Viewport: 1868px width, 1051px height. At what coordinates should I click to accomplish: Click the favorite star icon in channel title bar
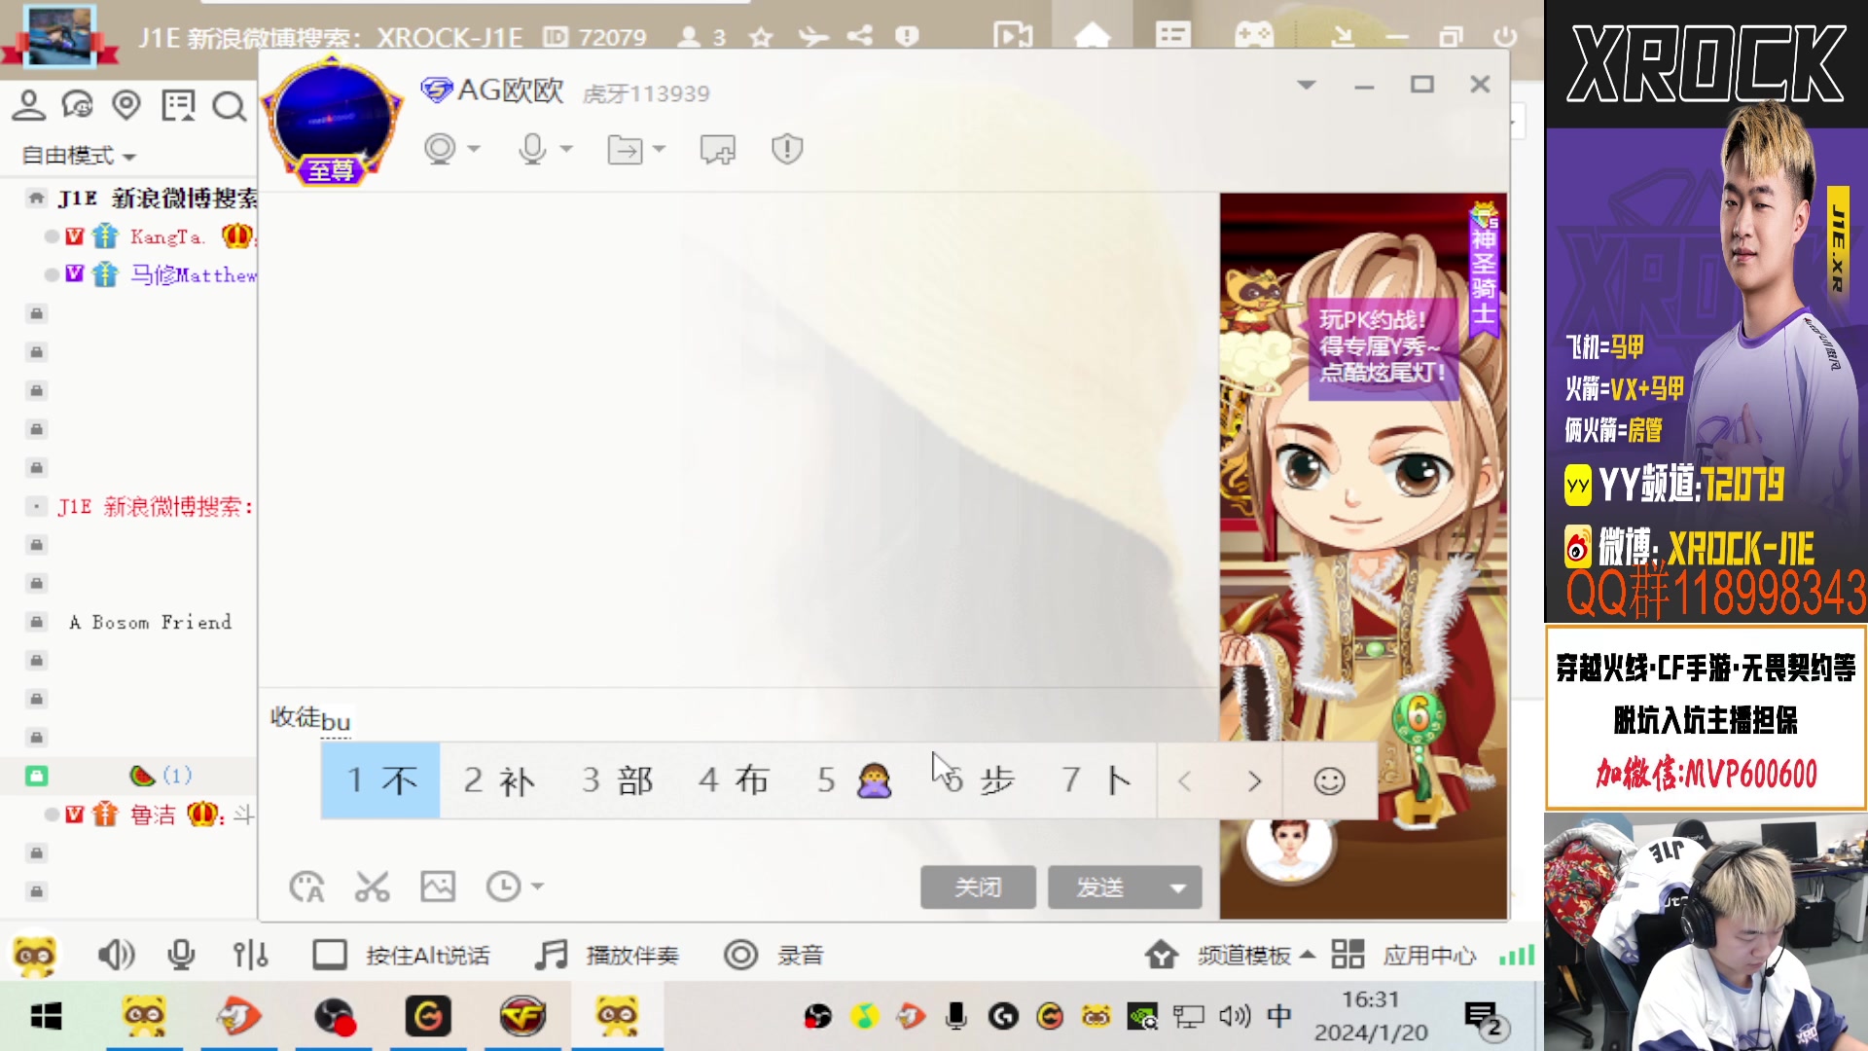761,38
